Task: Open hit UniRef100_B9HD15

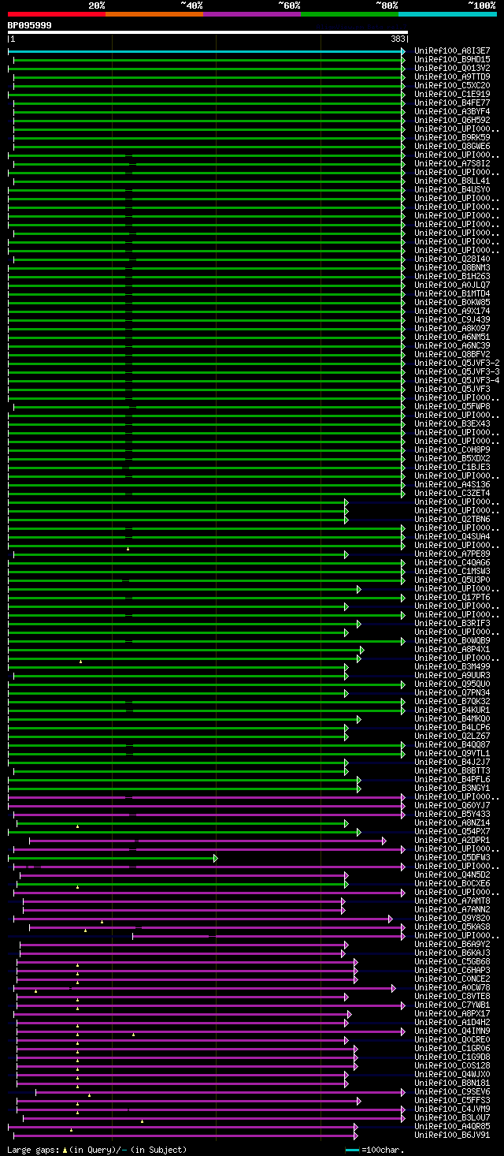Action: pyautogui.click(x=452, y=59)
